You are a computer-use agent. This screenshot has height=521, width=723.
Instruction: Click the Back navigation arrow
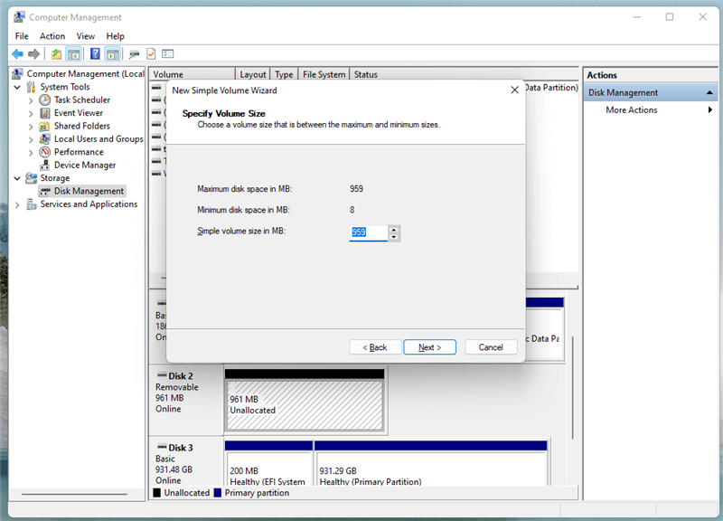coord(18,53)
